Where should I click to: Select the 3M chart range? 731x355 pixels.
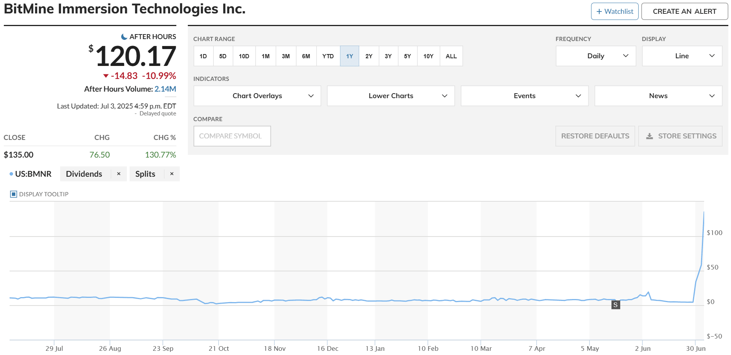point(286,56)
